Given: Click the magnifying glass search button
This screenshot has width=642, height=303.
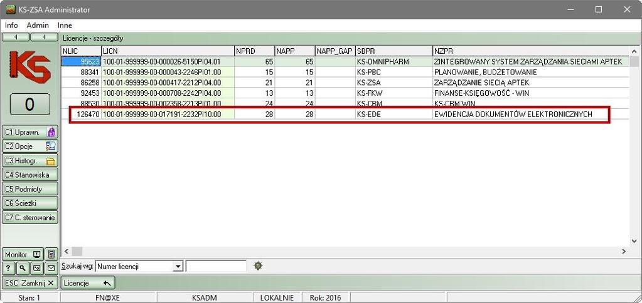Looking at the screenshot, I should [x=23, y=268].
